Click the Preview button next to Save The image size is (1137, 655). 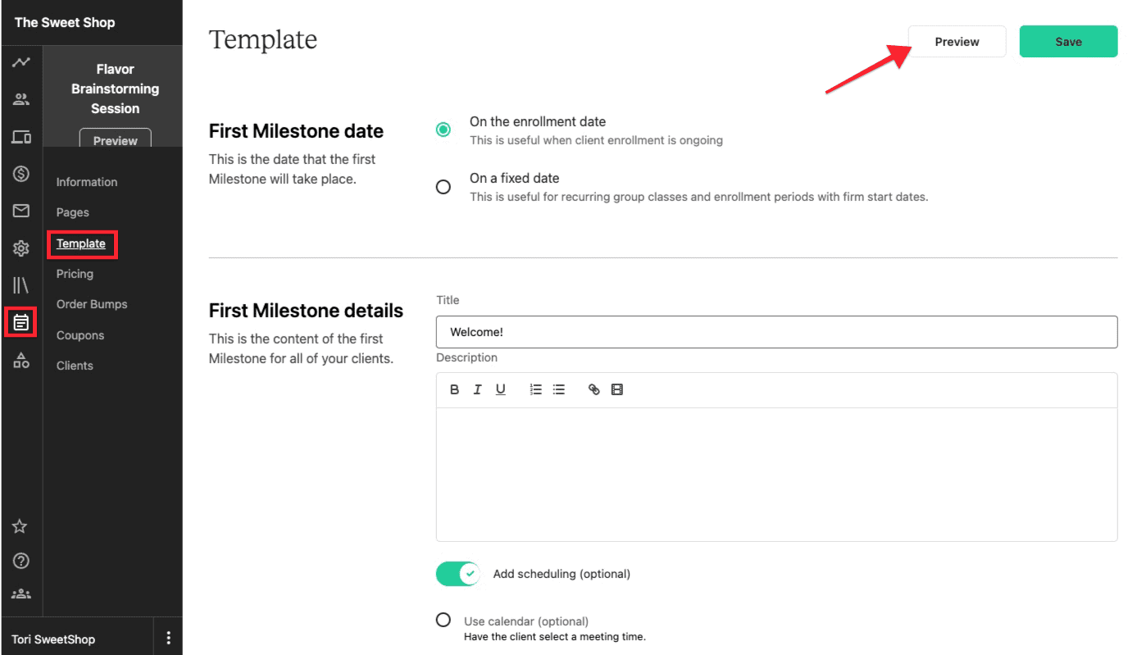point(957,42)
